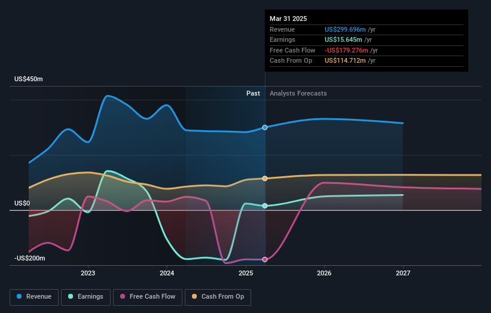Click the 2026 x-axis label

324,274
